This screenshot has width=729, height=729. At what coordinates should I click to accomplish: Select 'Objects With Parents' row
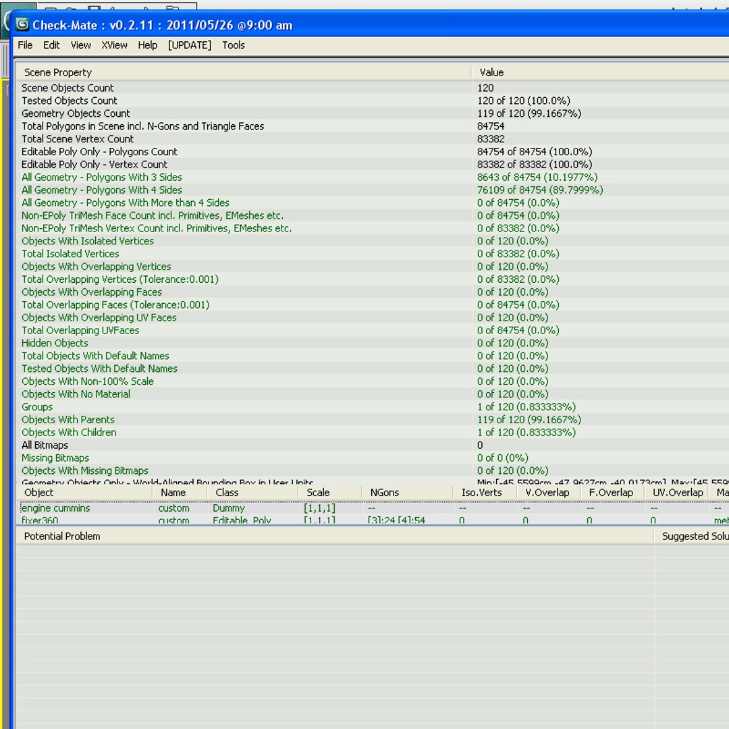[373, 419]
